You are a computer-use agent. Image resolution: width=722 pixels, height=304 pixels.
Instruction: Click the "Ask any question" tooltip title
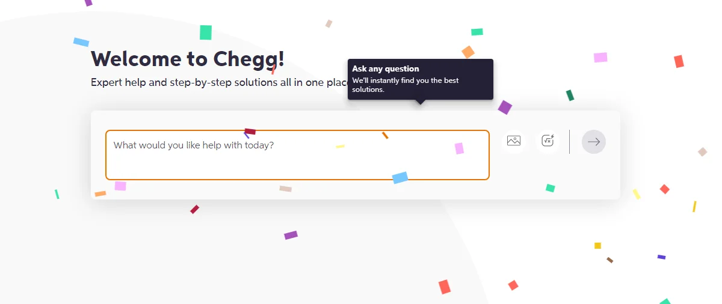pos(386,69)
